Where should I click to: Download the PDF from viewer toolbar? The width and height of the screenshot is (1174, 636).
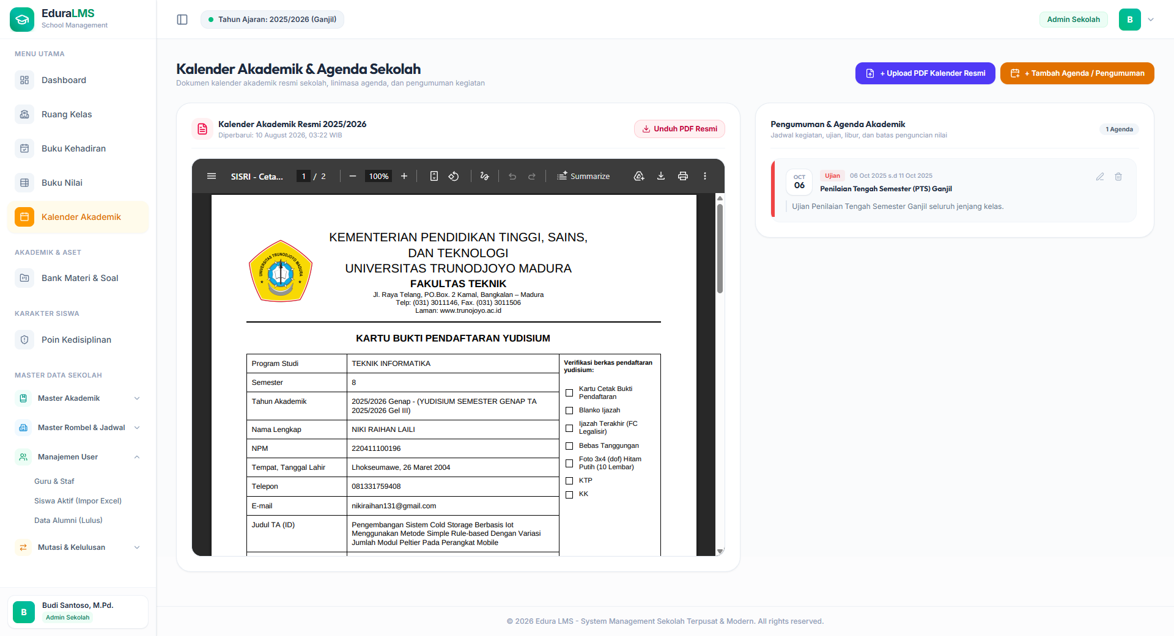pyautogui.click(x=661, y=176)
